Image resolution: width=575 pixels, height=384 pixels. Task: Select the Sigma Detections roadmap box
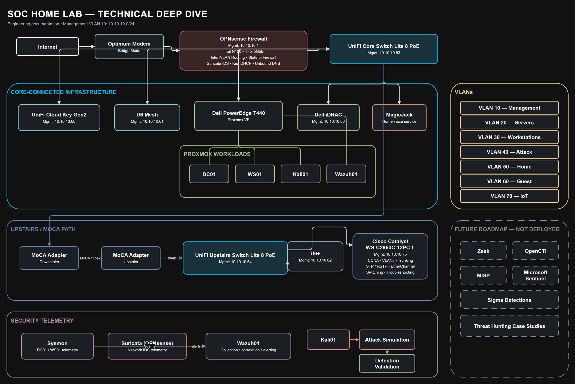[509, 300]
